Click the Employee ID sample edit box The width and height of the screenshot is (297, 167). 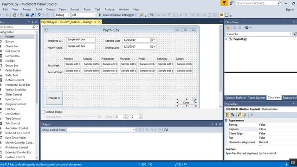(81, 40)
